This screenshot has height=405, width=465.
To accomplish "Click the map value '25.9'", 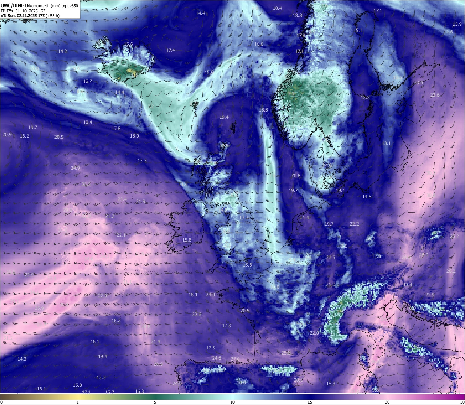I will 39,308.
